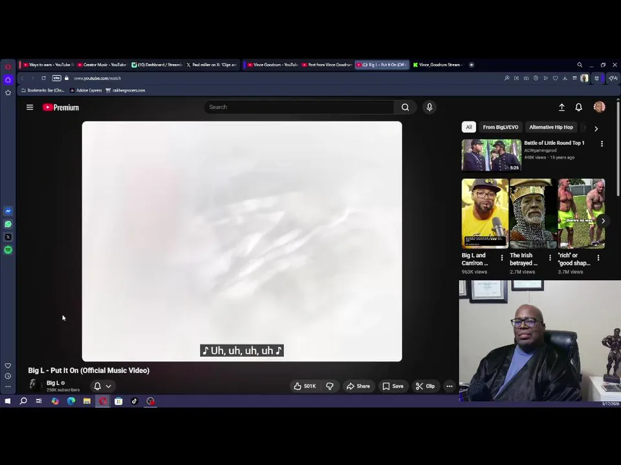Open YouTube create upload icon
Image resolution: width=621 pixels, height=465 pixels.
(561, 107)
